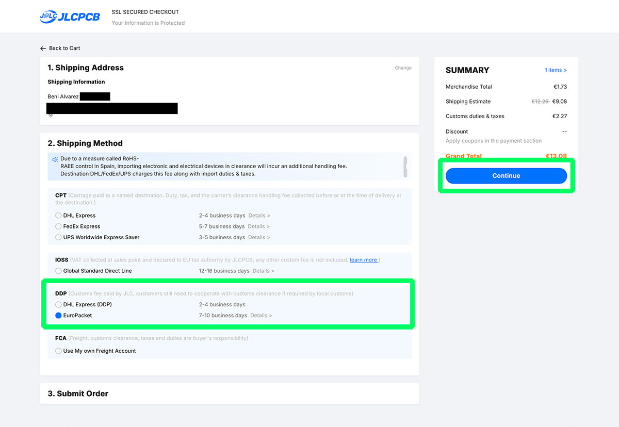
Task: Click the Shipping Estimate €9.08 value
Action: coord(560,102)
